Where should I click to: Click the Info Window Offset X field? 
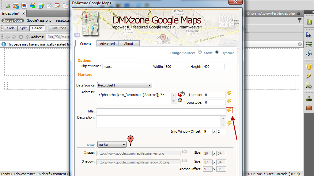click(207, 131)
